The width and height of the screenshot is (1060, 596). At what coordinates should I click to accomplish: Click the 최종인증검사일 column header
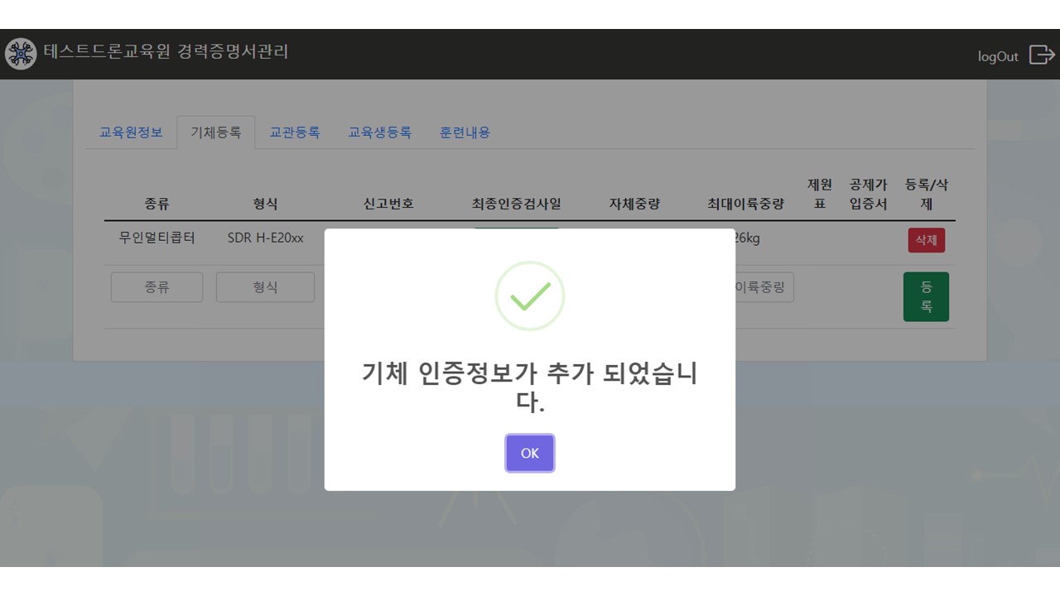(x=516, y=204)
